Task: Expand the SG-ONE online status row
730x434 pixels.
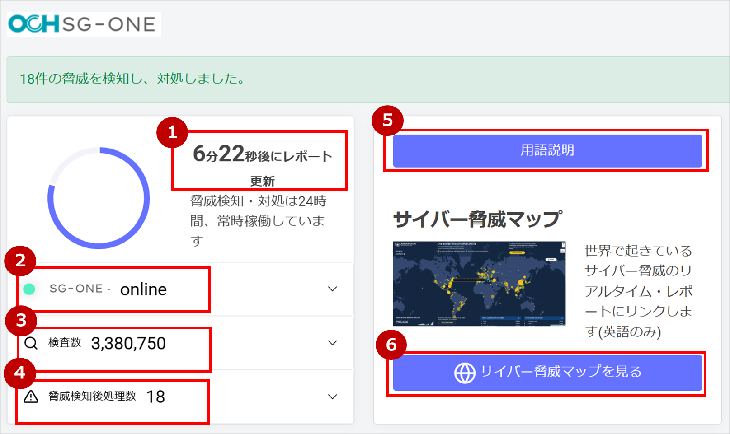Action: point(333,289)
